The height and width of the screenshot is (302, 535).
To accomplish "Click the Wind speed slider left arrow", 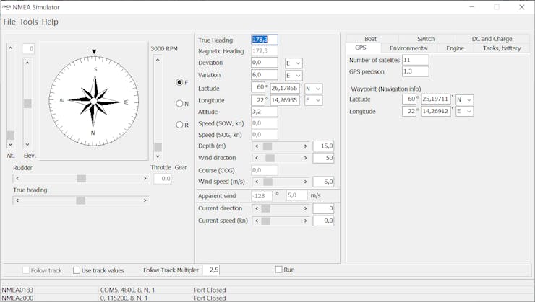I will (x=257, y=182).
